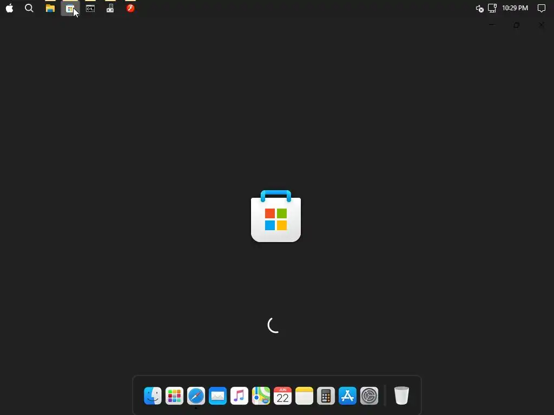Launch the red Flash icon in the top bar

(130, 8)
